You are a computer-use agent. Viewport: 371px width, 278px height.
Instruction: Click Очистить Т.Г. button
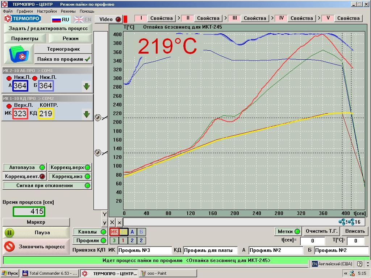click(322, 231)
